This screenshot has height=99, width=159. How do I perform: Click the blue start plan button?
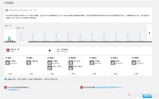[147, 96]
